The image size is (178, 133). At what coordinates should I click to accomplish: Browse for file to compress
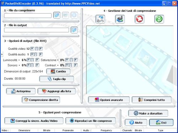(x=57, y=15)
